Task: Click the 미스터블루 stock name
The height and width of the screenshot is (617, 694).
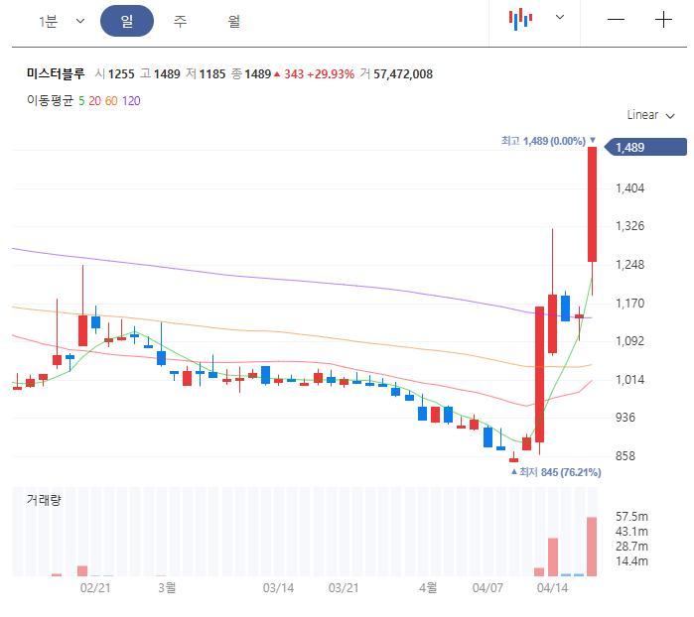Action: coord(56,73)
